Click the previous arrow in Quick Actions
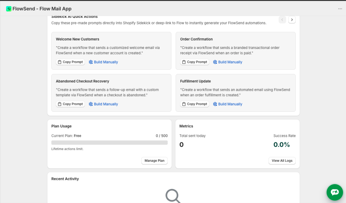 pyautogui.click(x=282, y=20)
